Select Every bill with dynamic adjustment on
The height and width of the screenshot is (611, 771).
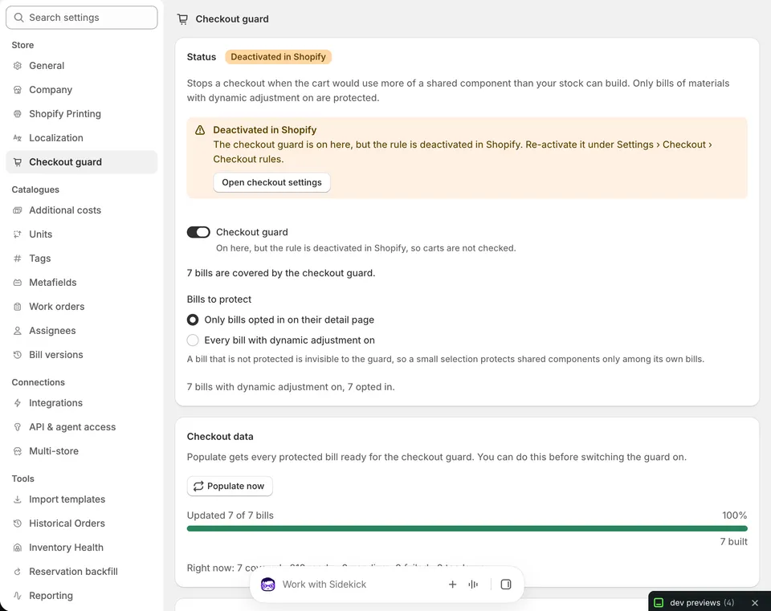(x=193, y=340)
